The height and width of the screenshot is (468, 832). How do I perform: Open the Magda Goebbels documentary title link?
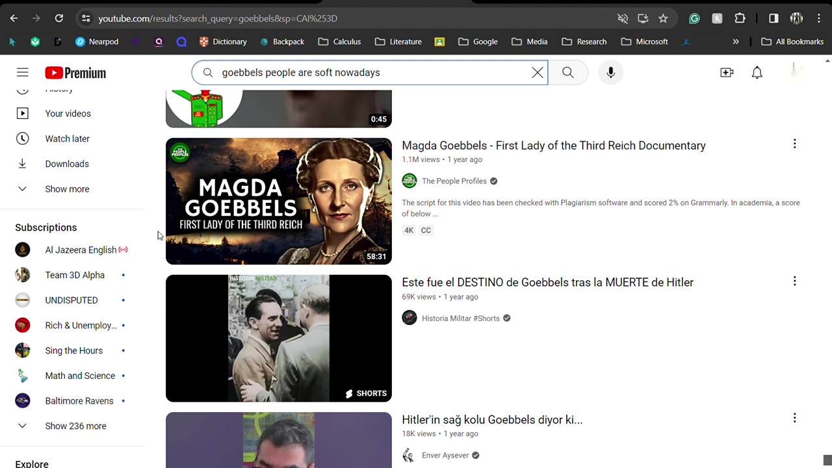(554, 146)
